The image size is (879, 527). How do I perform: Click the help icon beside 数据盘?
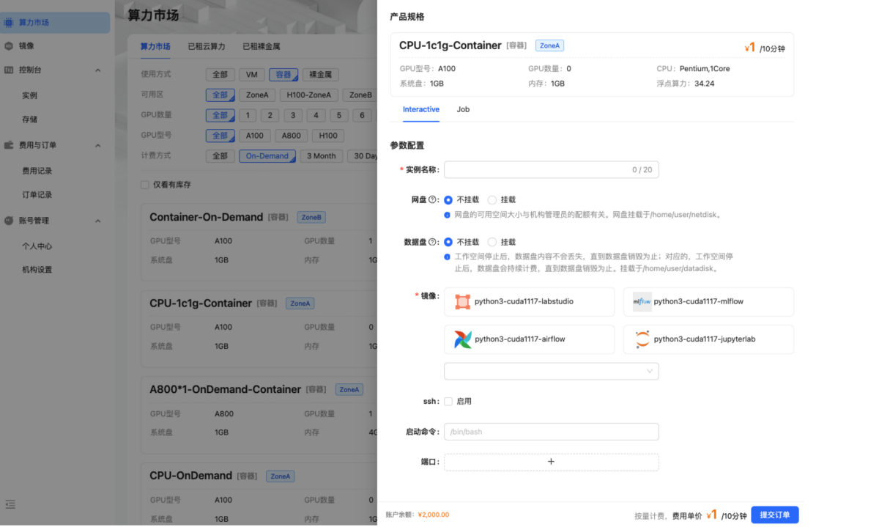[434, 242]
